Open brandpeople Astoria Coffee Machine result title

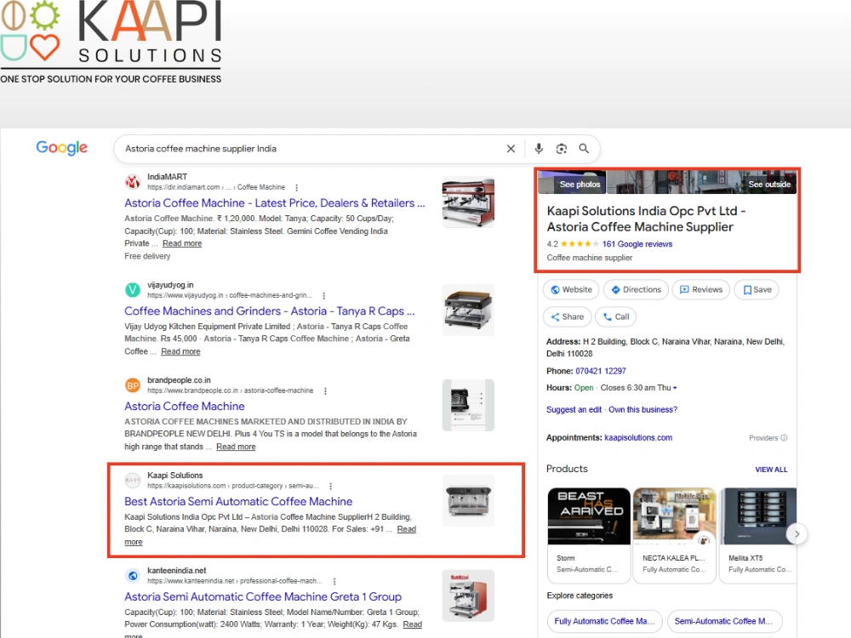click(185, 407)
